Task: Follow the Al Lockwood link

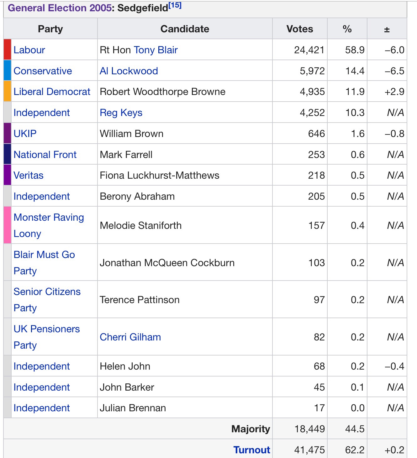Action: pos(129,71)
